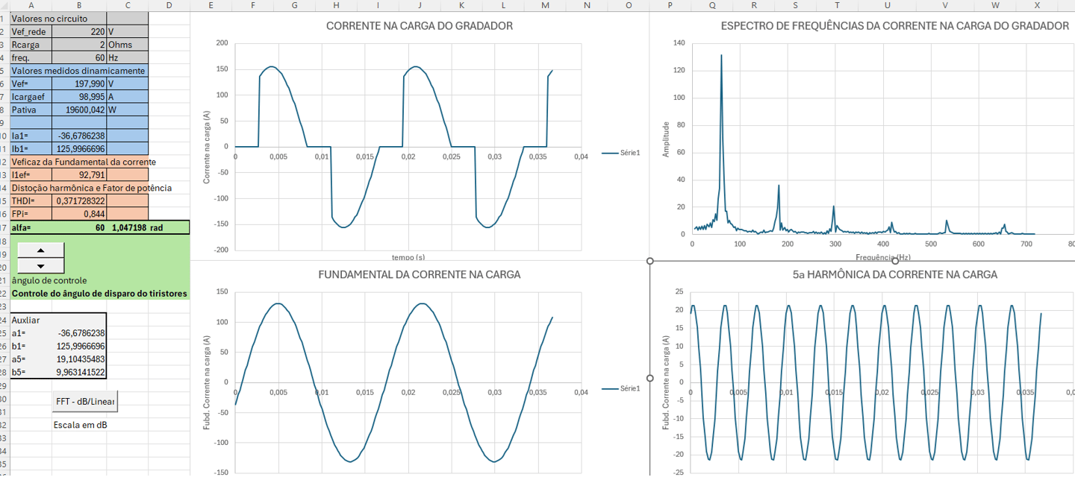Select row 30 header
The image size is (1075, 483).
coord(4,398)
